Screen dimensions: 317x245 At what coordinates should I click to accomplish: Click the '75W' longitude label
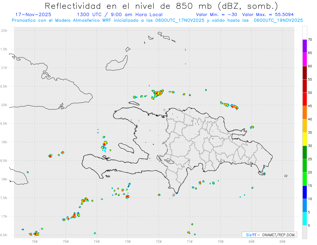pos(66,241)
